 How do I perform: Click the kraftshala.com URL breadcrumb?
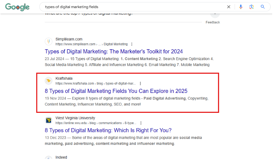point(95,83)
